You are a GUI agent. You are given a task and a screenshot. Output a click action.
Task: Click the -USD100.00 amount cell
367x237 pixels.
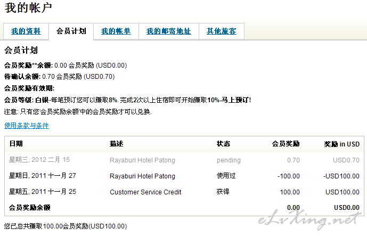click(x=341, y=176)
